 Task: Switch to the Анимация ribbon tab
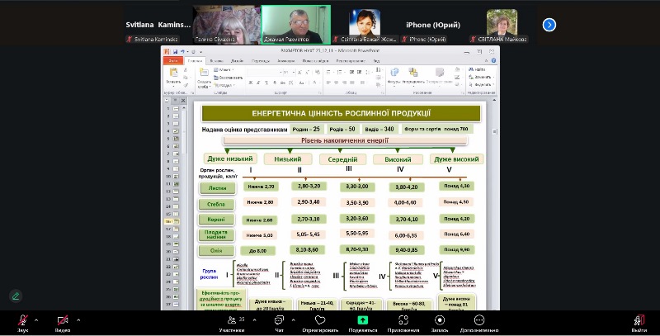[285, 60]
